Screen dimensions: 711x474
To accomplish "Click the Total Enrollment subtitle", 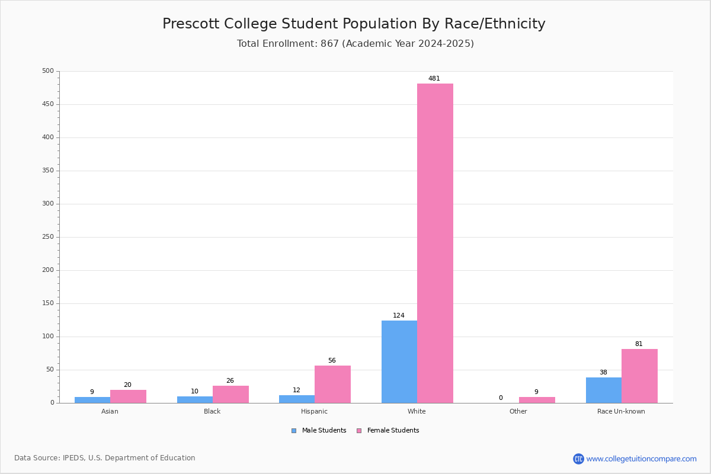I will tap(355, 44).
